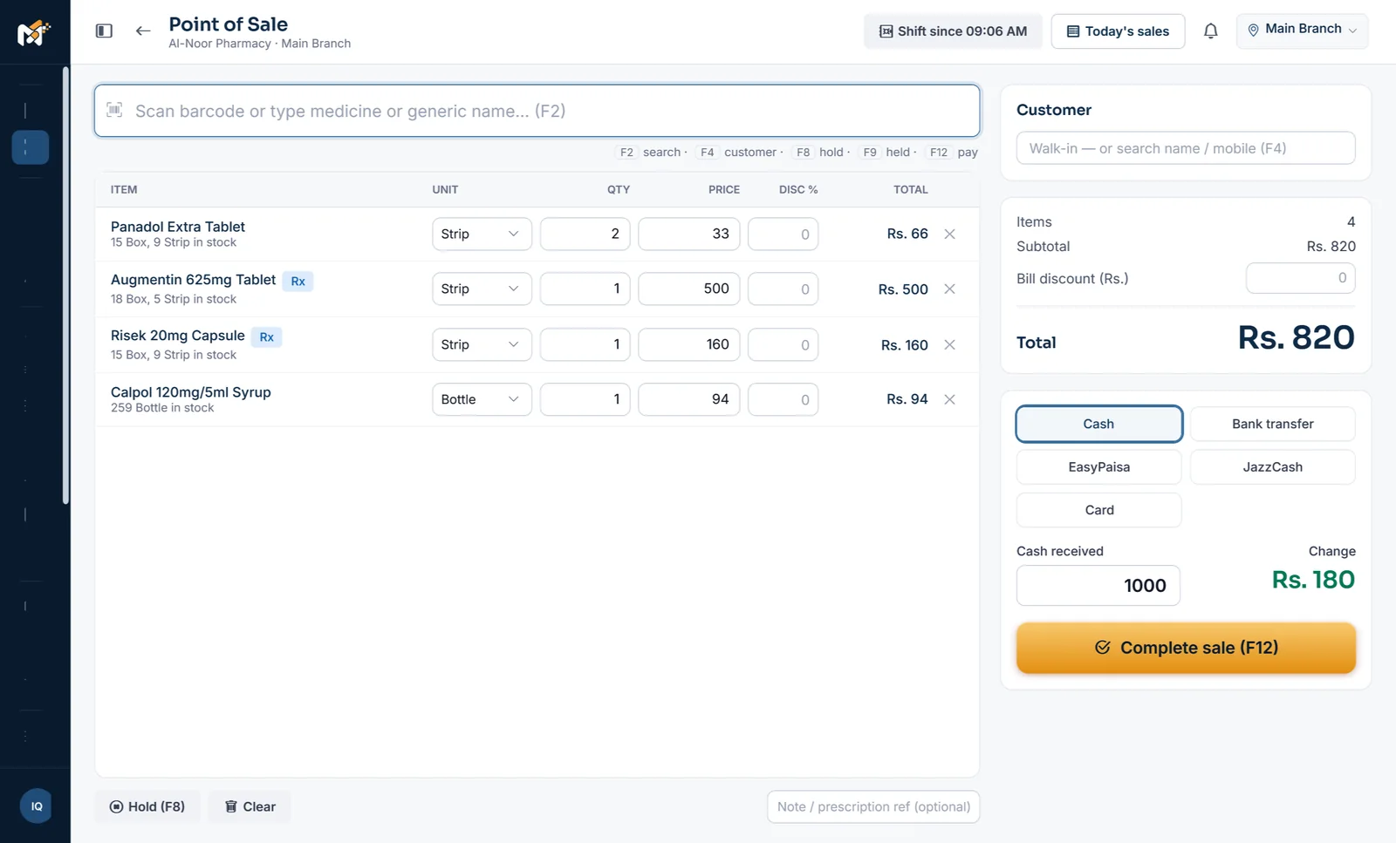The height and width of the screenshot is (843, 1396).
Task: Open the unit dropdown for Panadol Extra Tablet
Action: coord(482,234)
